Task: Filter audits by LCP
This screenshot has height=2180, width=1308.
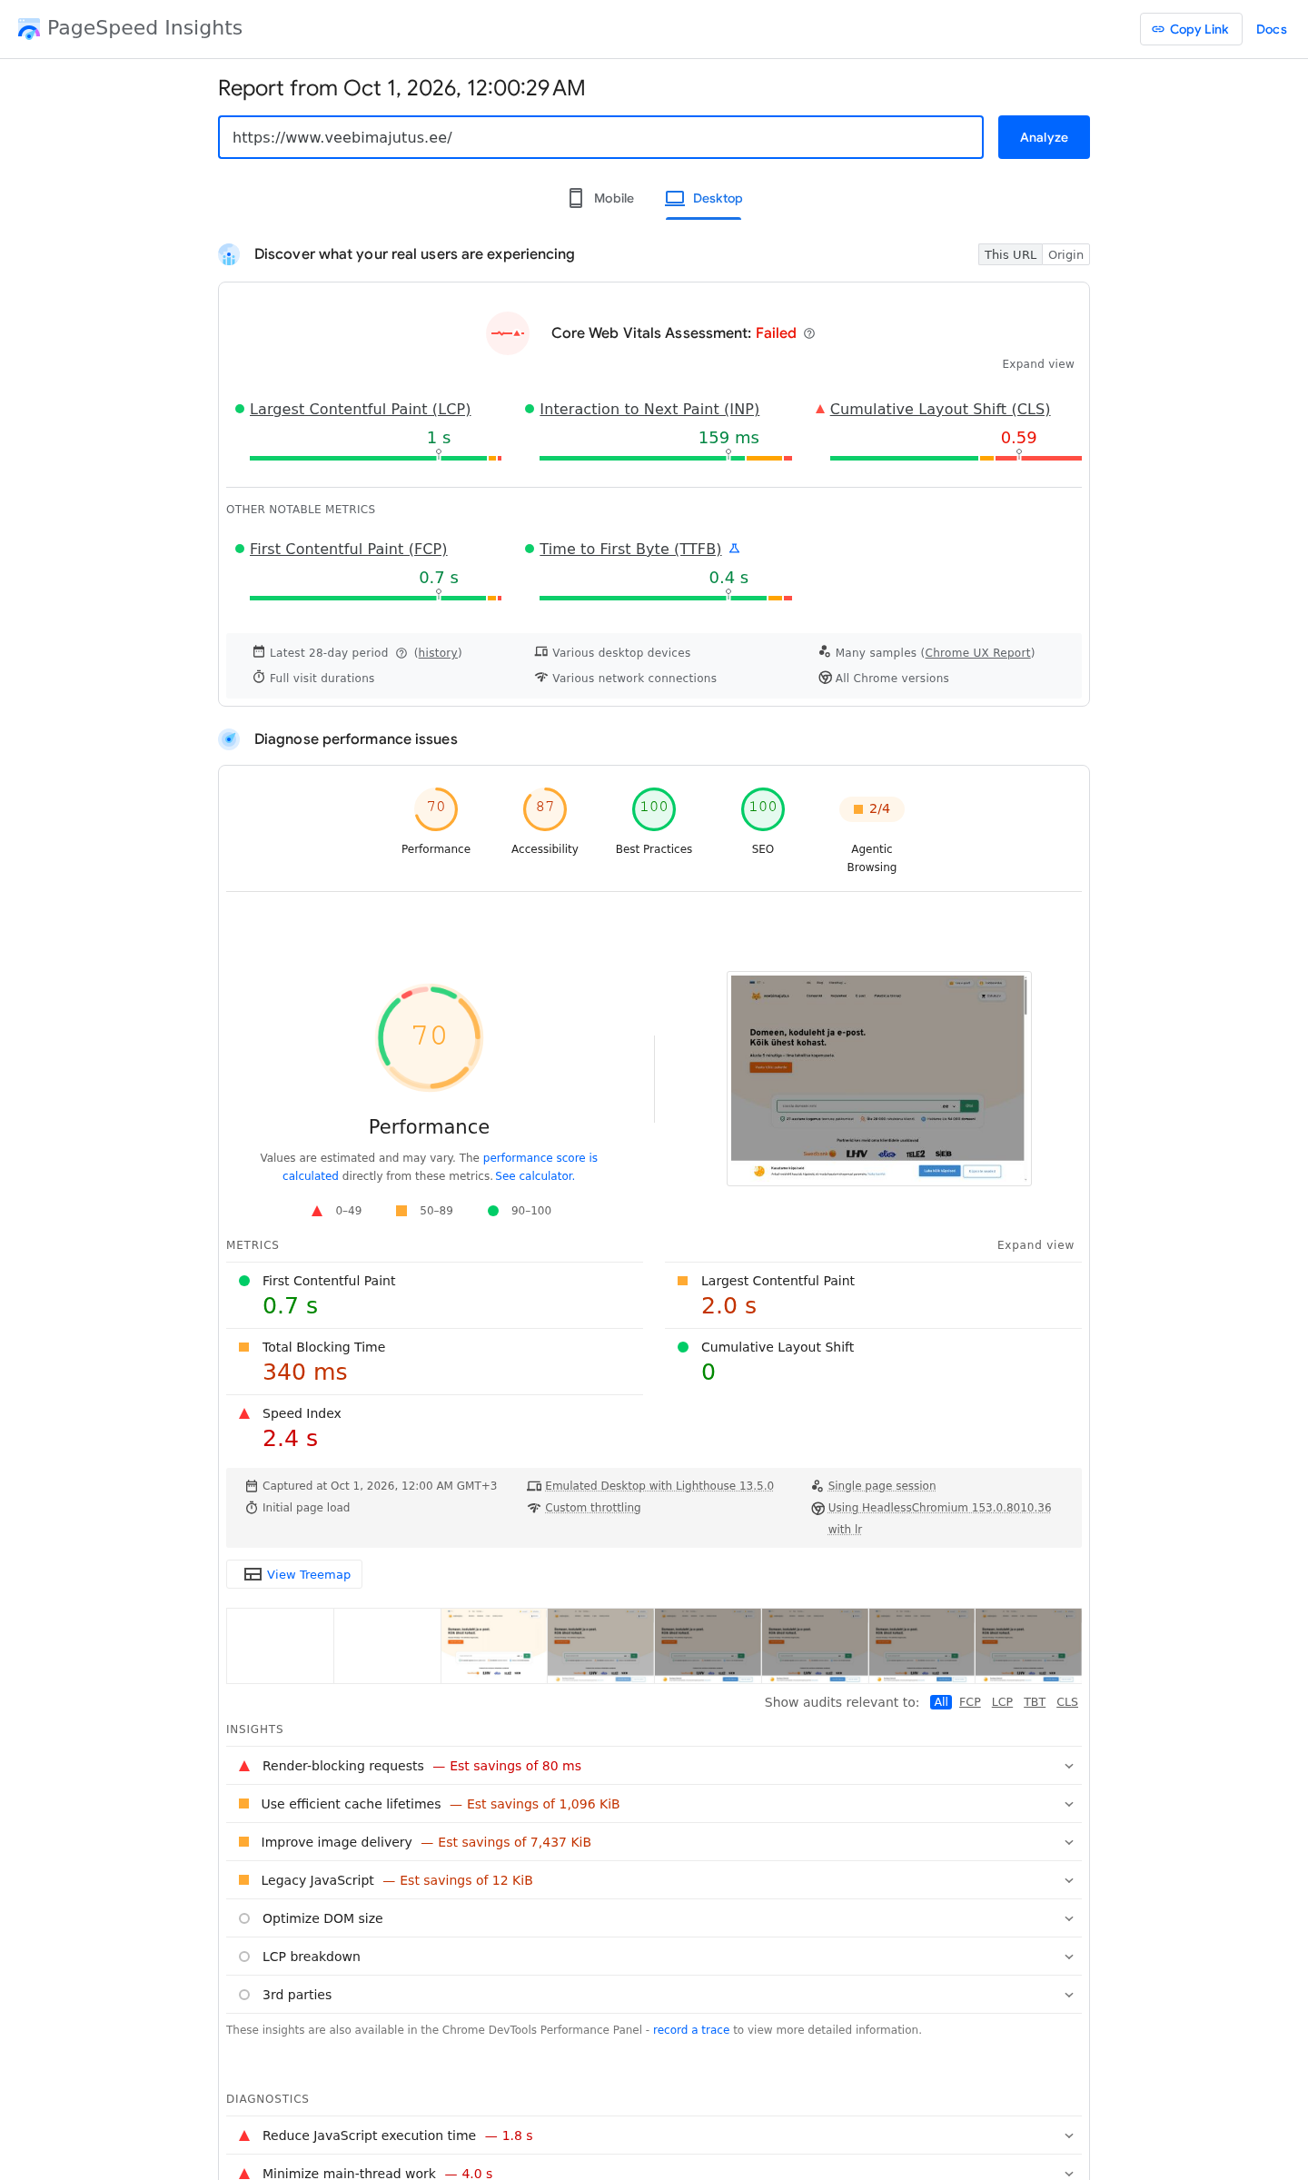Action: pyautogui.click(x=1002, y=1702)
